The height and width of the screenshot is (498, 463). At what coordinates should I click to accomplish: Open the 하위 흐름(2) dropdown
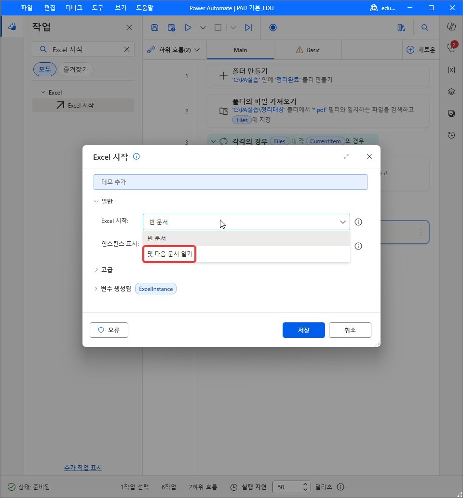pos(174,50)
